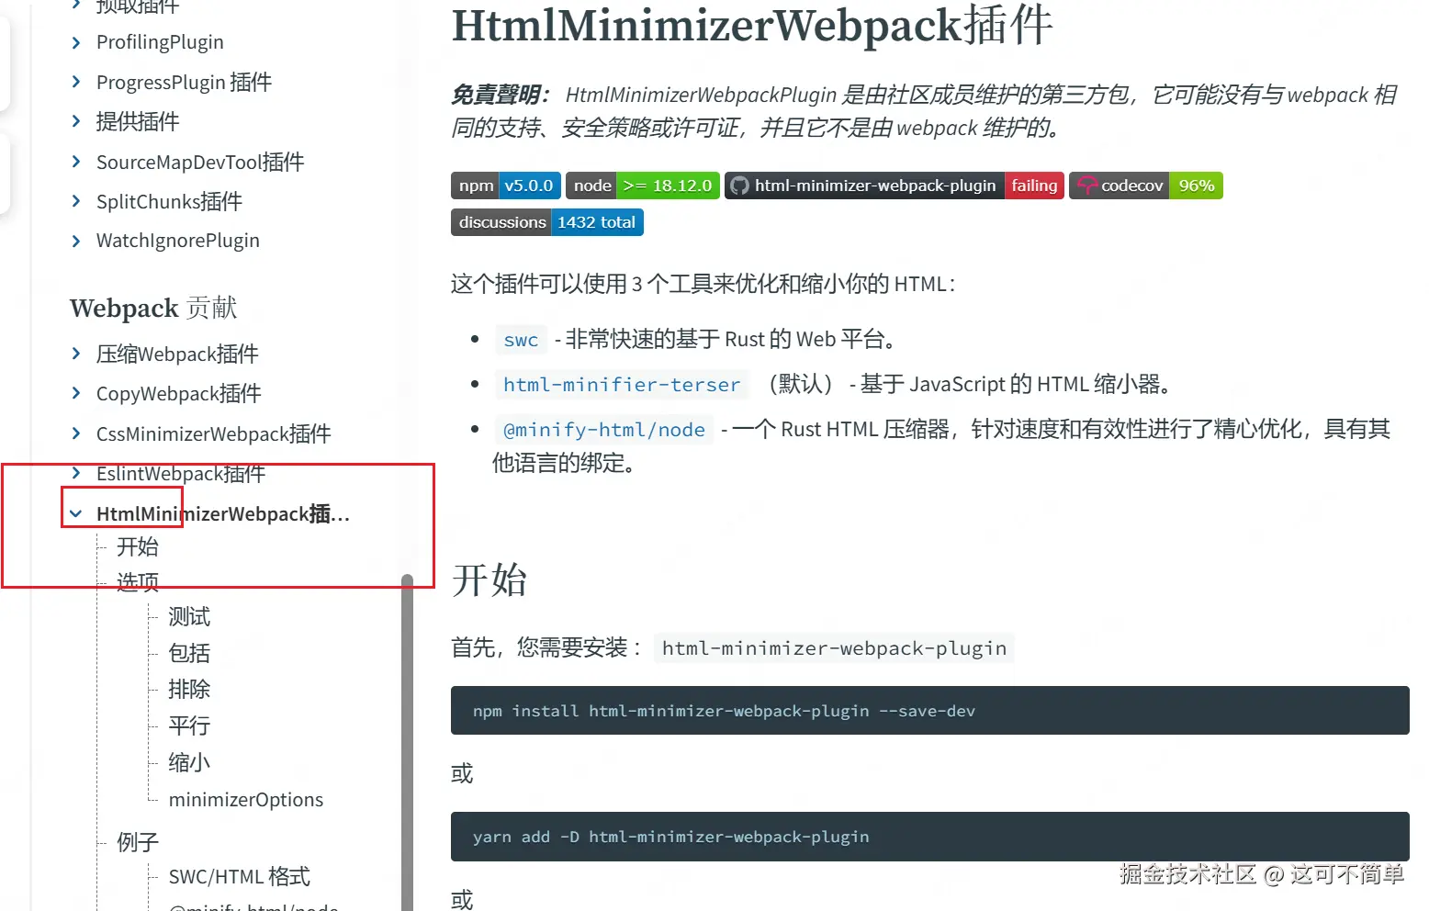Expand the SourceMapDevTool插件 chevron
The height and width of the screenshot is (911, 1429).
pos(76,162)
